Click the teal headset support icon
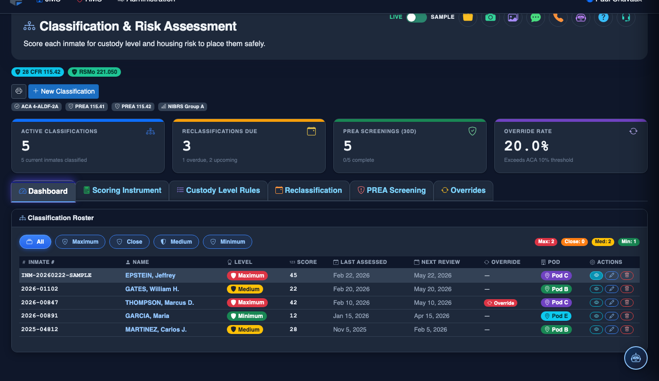This screenshot has width=659, height=381. (x=626, y=17)
